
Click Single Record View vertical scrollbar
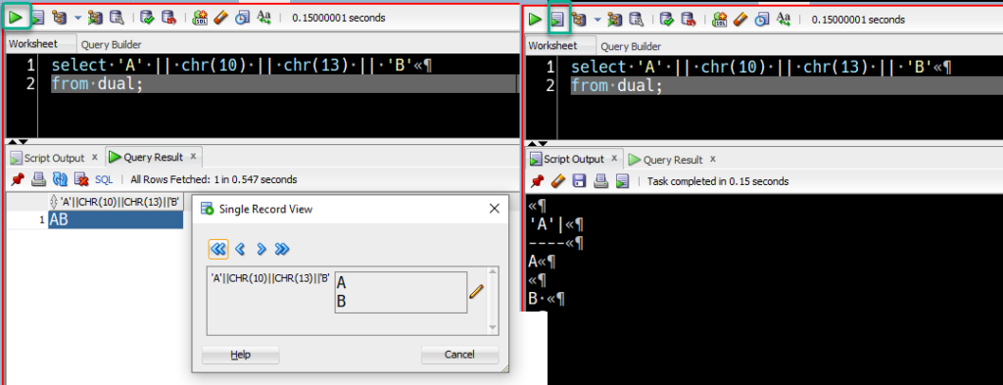pos(493,301)
